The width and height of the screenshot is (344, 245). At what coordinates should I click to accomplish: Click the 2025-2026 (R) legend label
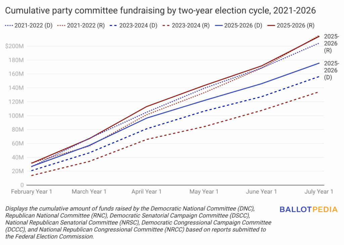point(296,26)
